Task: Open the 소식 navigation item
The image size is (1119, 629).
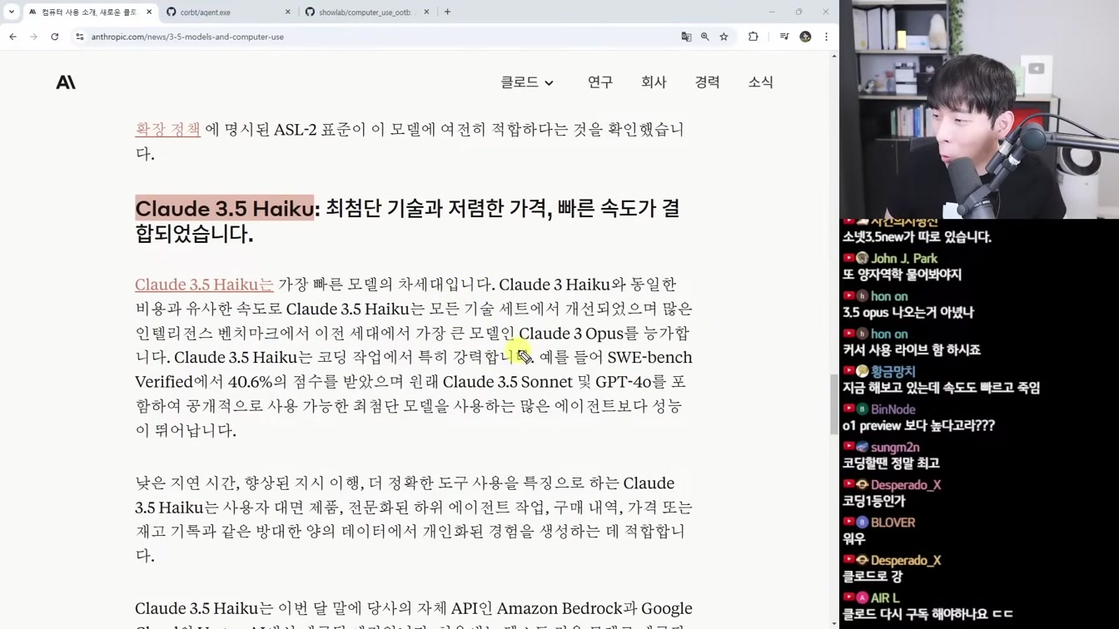Action: (760, 82)
